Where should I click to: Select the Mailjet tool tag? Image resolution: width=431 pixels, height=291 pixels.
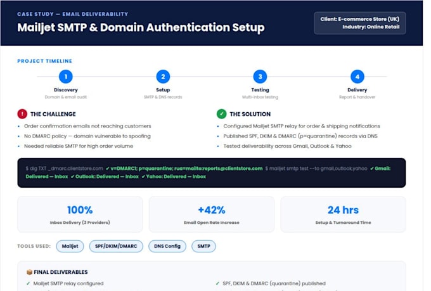coord(70,246)
